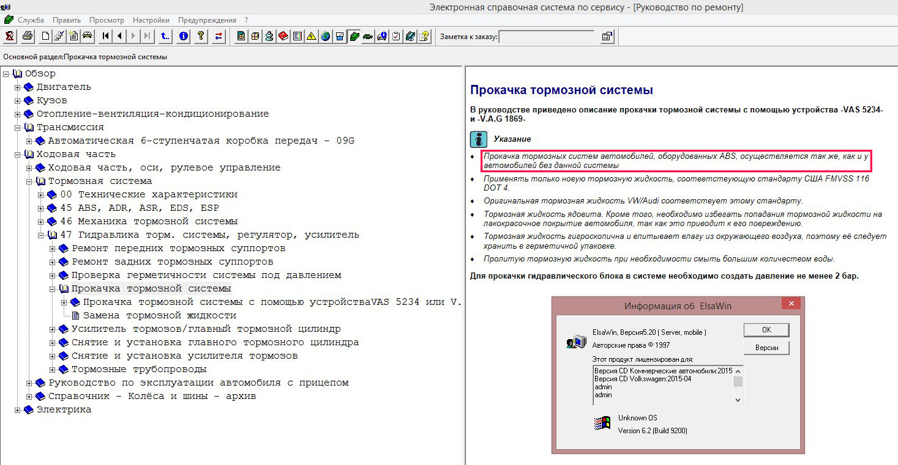Click the yellow document with question mark icon
This screenshot has width=898, height=465.
click(424, 36)
